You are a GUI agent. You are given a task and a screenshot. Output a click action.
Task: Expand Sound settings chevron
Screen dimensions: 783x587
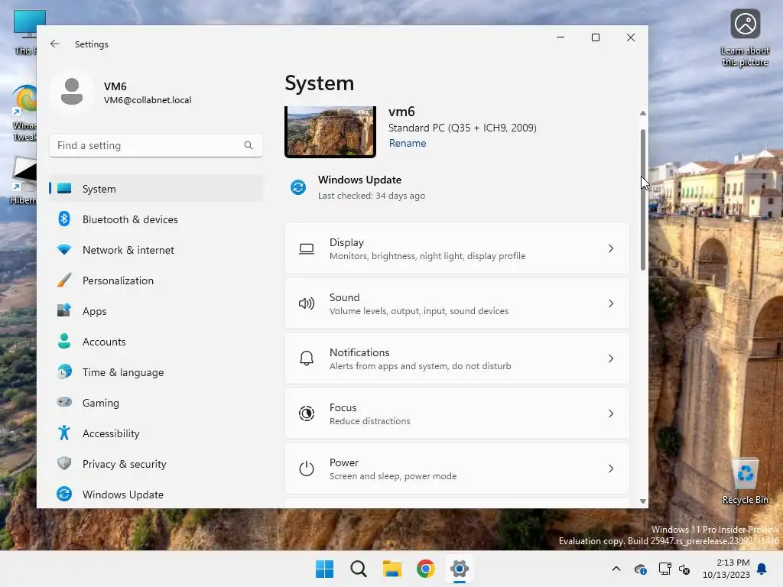click(611, 303)
